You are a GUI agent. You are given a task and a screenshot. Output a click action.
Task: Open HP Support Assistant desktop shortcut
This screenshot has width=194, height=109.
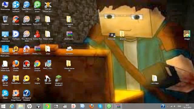pos(26,96)
